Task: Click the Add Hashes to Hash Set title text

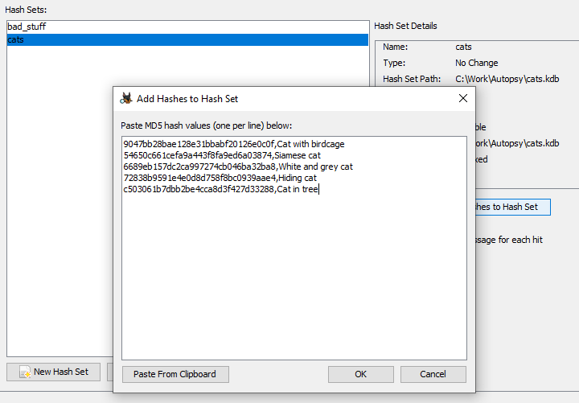Action: click(187, 99)
